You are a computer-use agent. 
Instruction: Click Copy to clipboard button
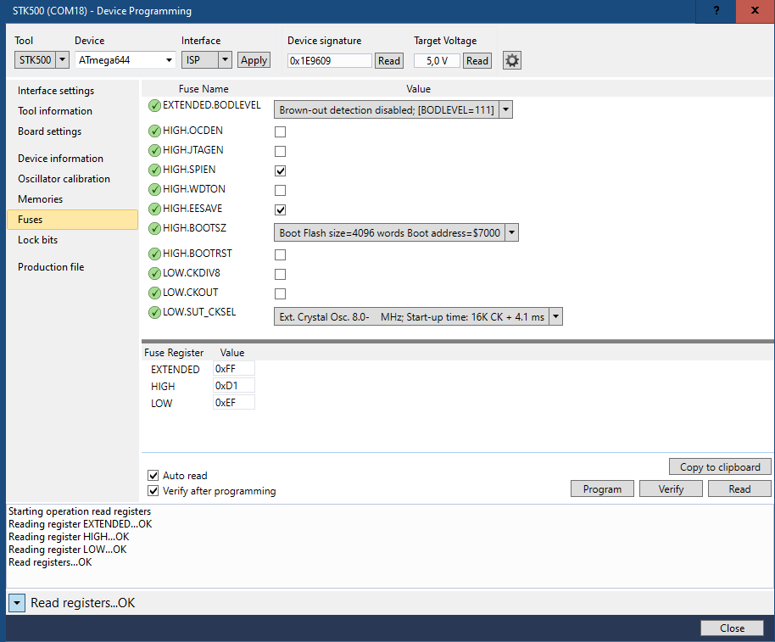coord(720,467)
